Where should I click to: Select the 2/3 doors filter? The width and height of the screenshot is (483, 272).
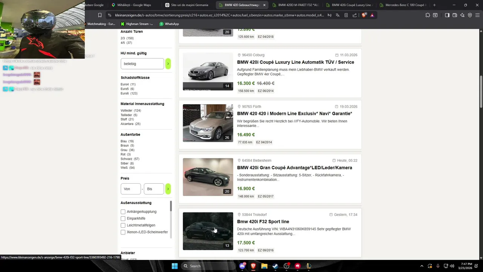(x=127, y=38)
